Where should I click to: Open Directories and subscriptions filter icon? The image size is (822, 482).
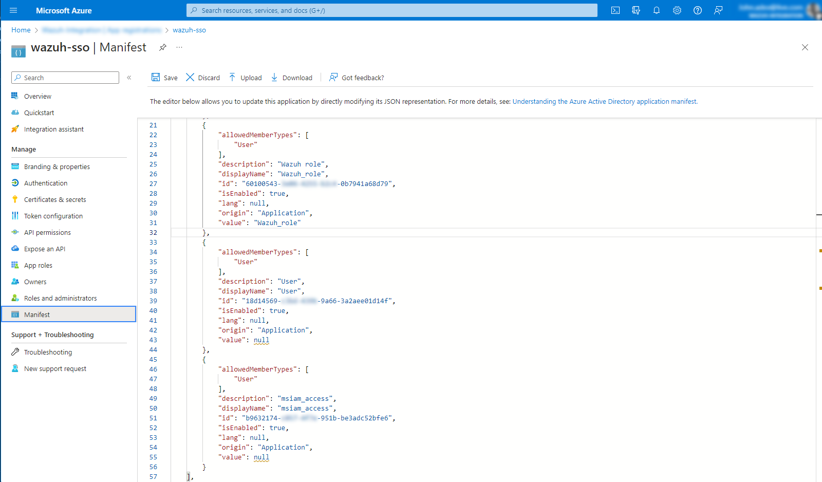pos(636,10)
